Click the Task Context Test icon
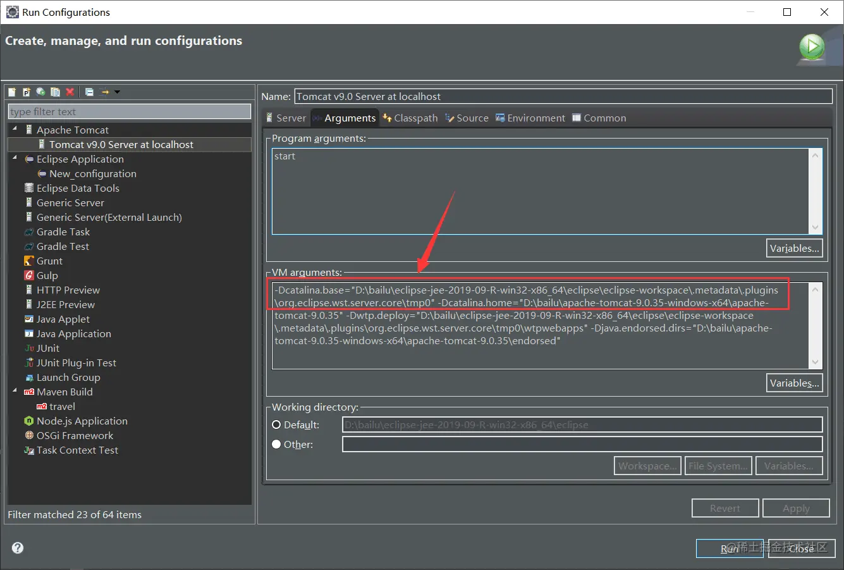 (29, 450)
